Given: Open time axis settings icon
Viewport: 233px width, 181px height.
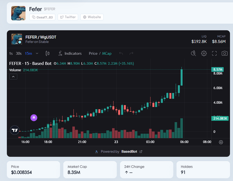Looking at the screenshot, I should (x=221, y=142).
